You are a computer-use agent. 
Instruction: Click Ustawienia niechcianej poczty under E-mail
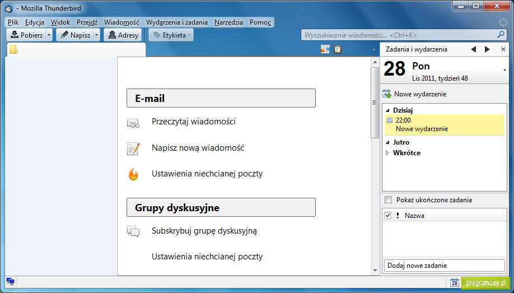click(x=207, y=174)
